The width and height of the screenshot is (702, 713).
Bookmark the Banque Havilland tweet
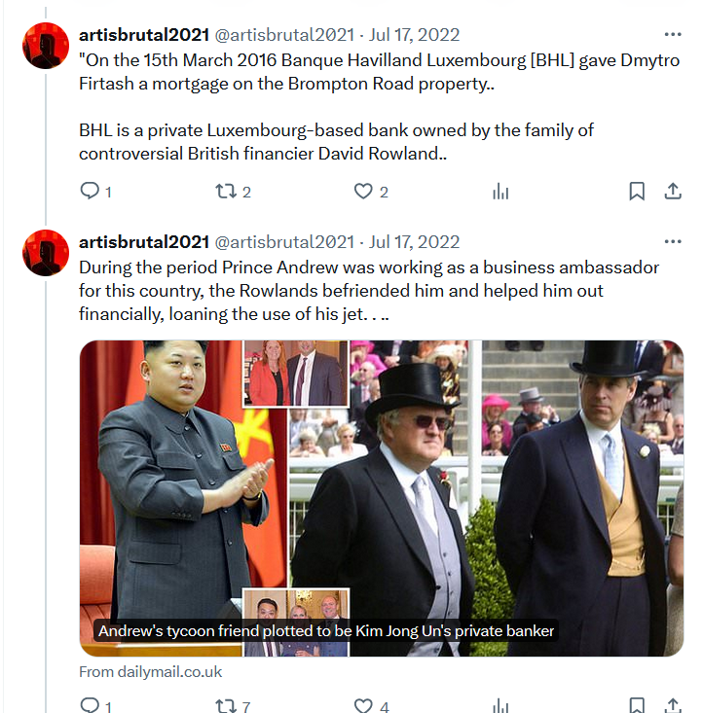[x=637, y=191]
